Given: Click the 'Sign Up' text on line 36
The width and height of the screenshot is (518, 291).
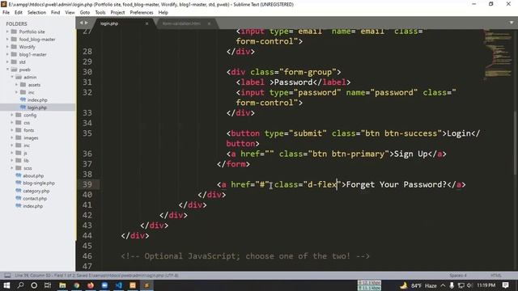Looking at the screenshot, I should pos(411,154).
